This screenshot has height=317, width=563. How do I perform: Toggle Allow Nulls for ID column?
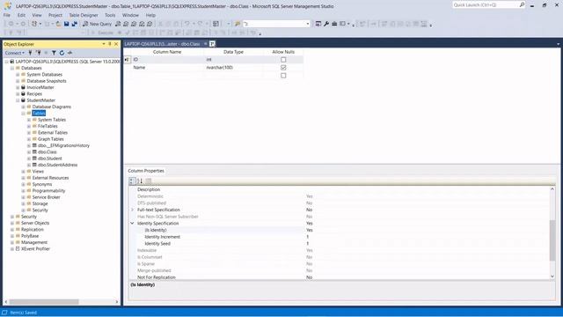[x=283, y=60]
